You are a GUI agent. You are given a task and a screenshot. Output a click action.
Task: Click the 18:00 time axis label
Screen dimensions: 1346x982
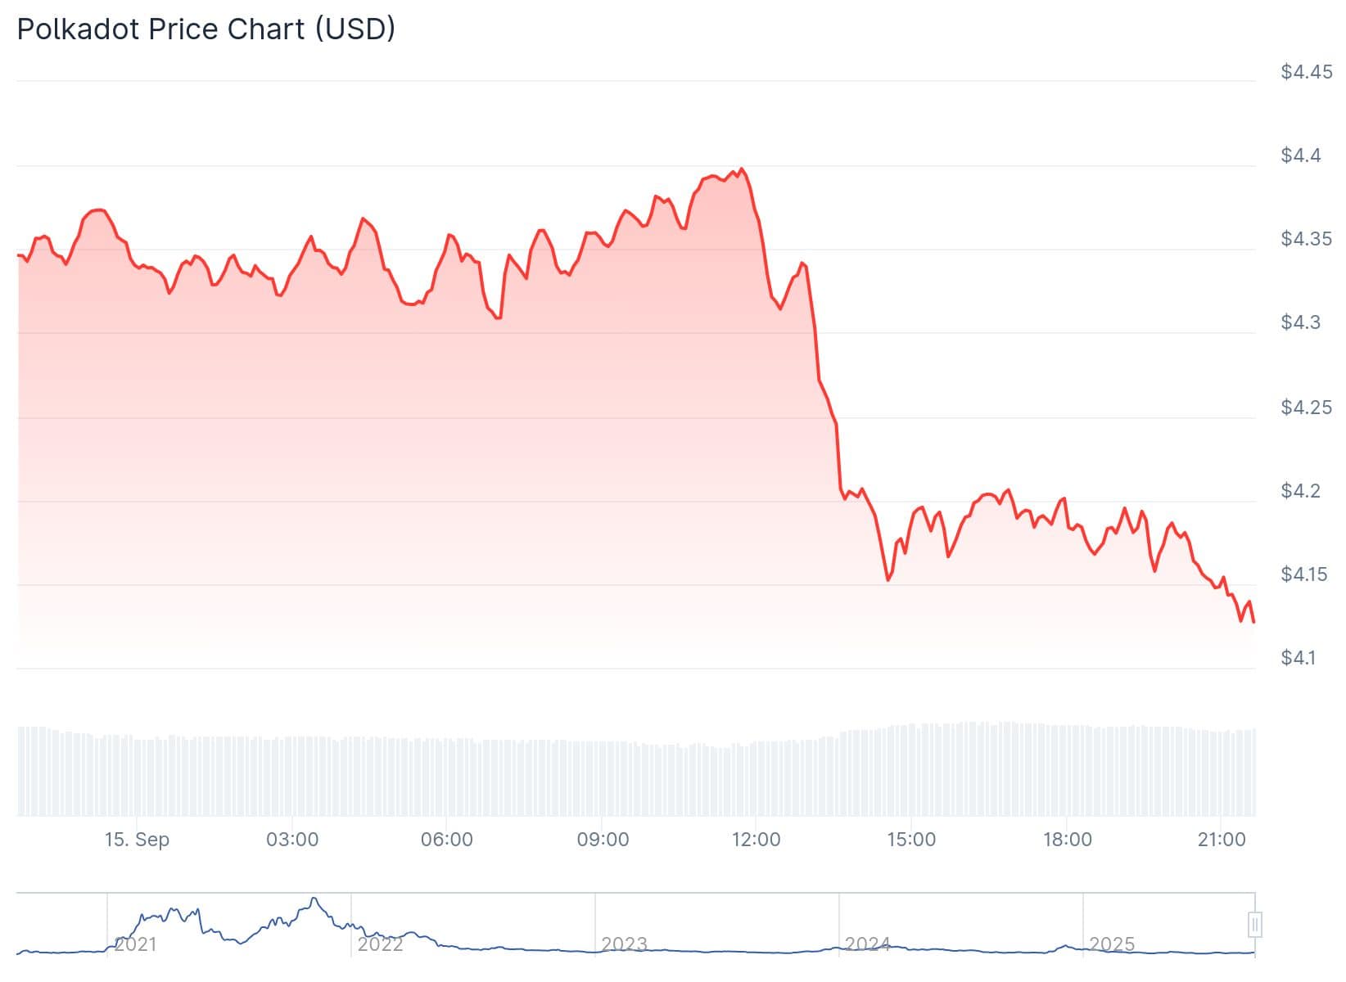coord(1067,840)
